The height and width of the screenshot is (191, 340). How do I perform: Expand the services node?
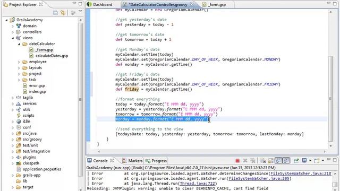[13, 104]
